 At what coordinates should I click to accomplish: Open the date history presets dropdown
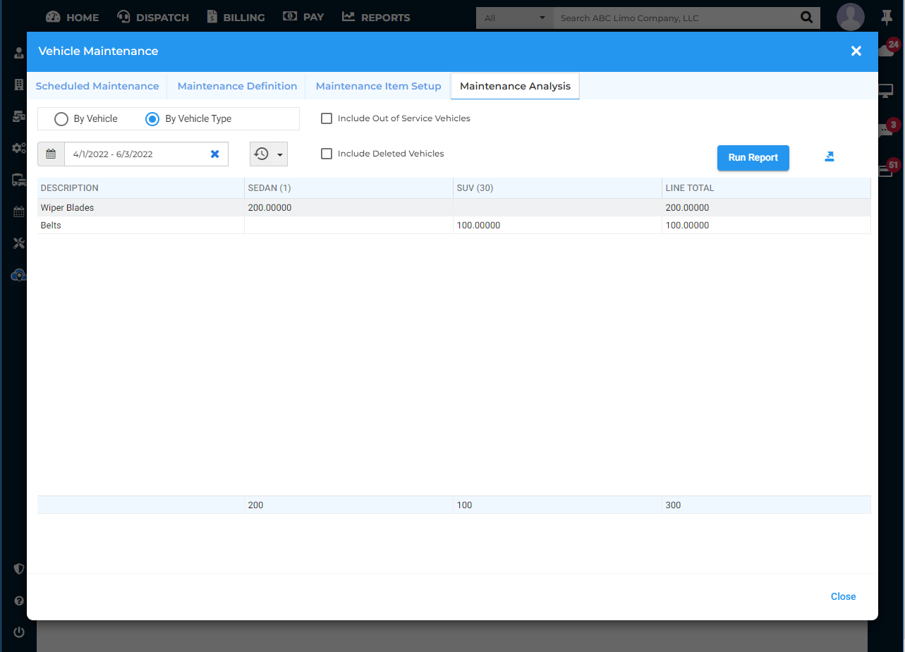[x=269, y=154]
